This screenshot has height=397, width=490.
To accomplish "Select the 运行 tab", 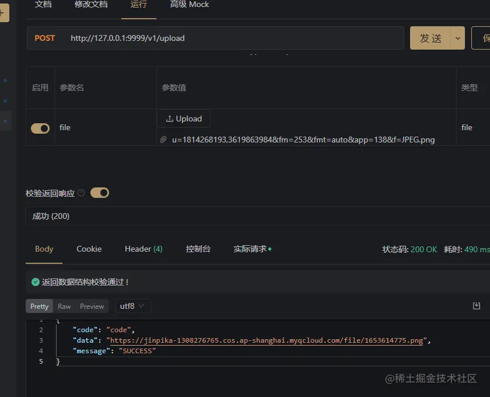I will [x=139, y=5].
